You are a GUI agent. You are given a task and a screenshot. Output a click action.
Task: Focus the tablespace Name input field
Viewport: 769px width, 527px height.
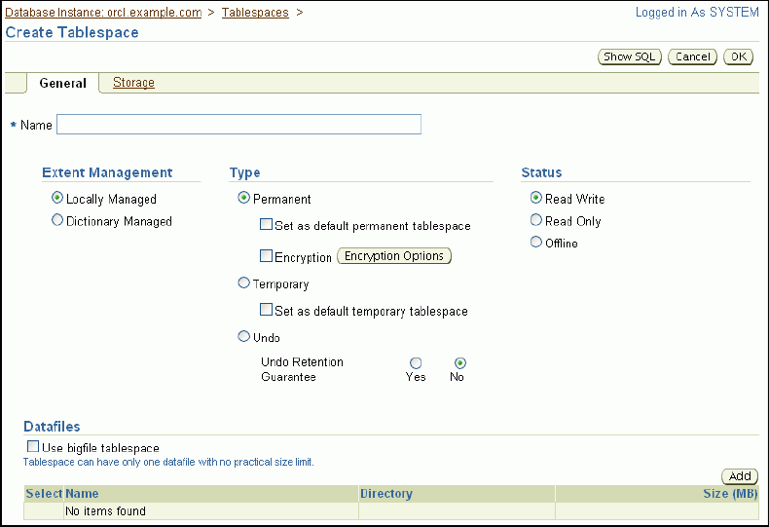(238, 124)
